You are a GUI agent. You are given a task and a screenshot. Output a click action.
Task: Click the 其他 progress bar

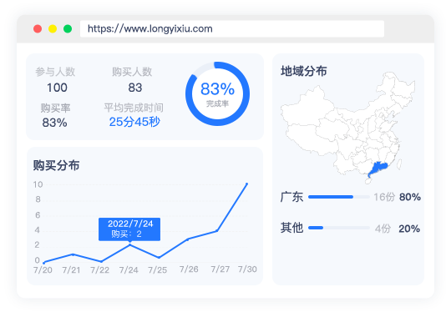coord(339,228)
